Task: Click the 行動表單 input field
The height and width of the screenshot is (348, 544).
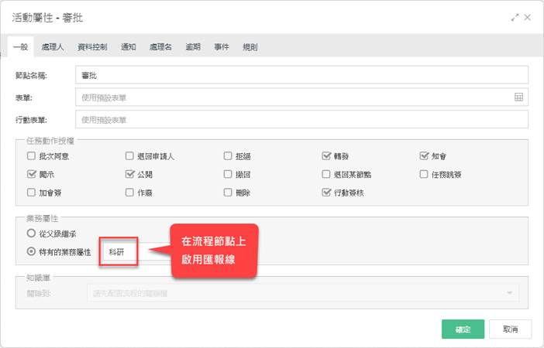Action: pyautogui.click(x=302, y=119)
